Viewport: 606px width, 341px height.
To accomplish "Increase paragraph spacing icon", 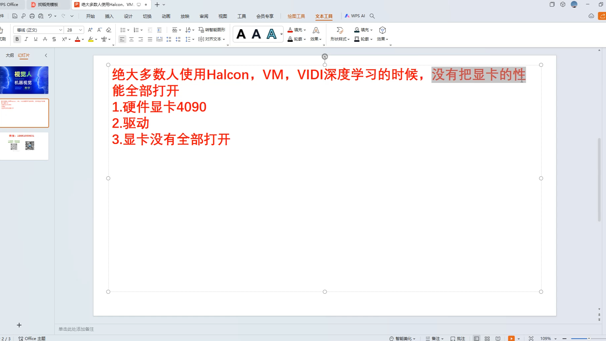I will point(169,39).
